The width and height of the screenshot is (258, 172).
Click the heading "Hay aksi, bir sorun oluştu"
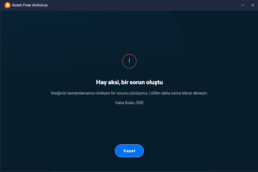tap(129, 82)
